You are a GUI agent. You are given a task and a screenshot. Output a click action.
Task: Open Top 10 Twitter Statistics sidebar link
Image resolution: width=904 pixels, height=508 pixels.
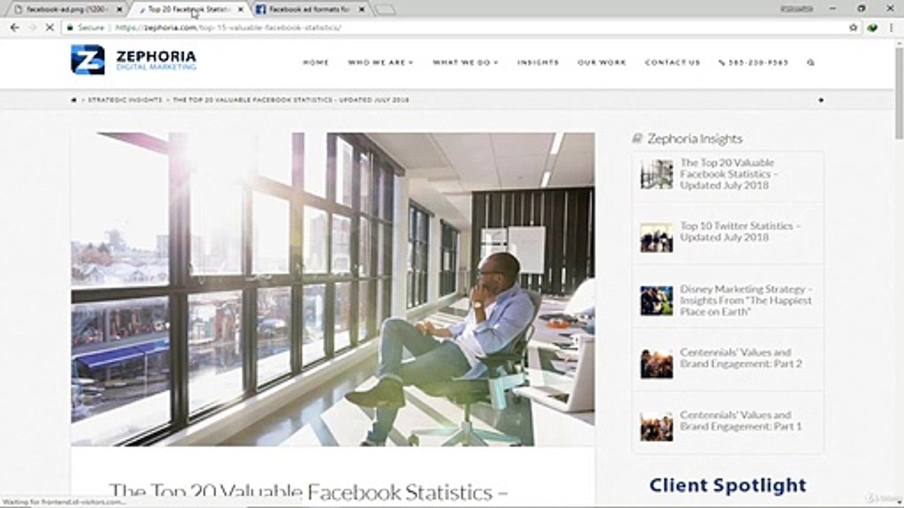coord(739,231)
